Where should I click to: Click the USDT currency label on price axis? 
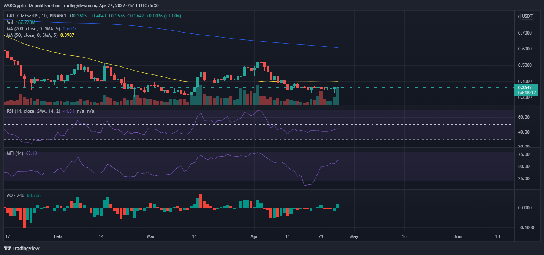[x=526, y=16]
